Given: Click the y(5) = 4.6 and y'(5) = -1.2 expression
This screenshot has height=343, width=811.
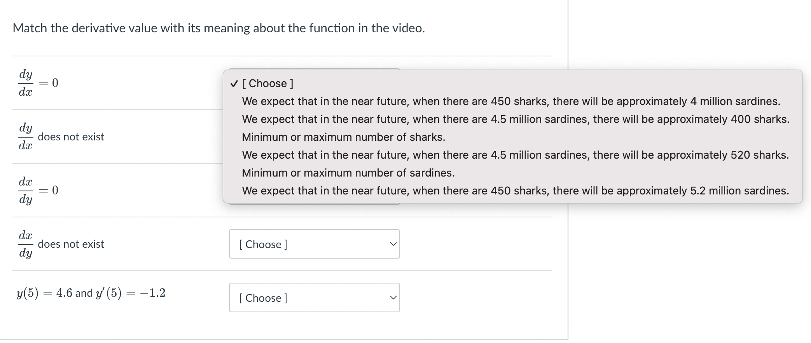Looking at the screenshot, I should (x=91, y=293).
